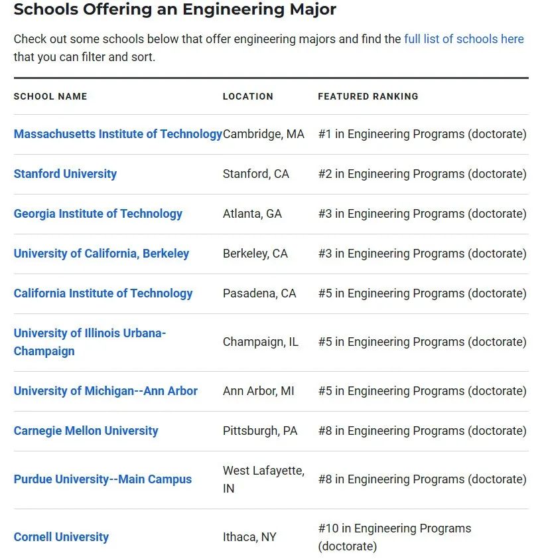The width and height of the screenshot is (538, 559).
Task: Click MIT's #1 in Engineering Programs ranking
Action: pyautogui.click(x=422, y=134)
